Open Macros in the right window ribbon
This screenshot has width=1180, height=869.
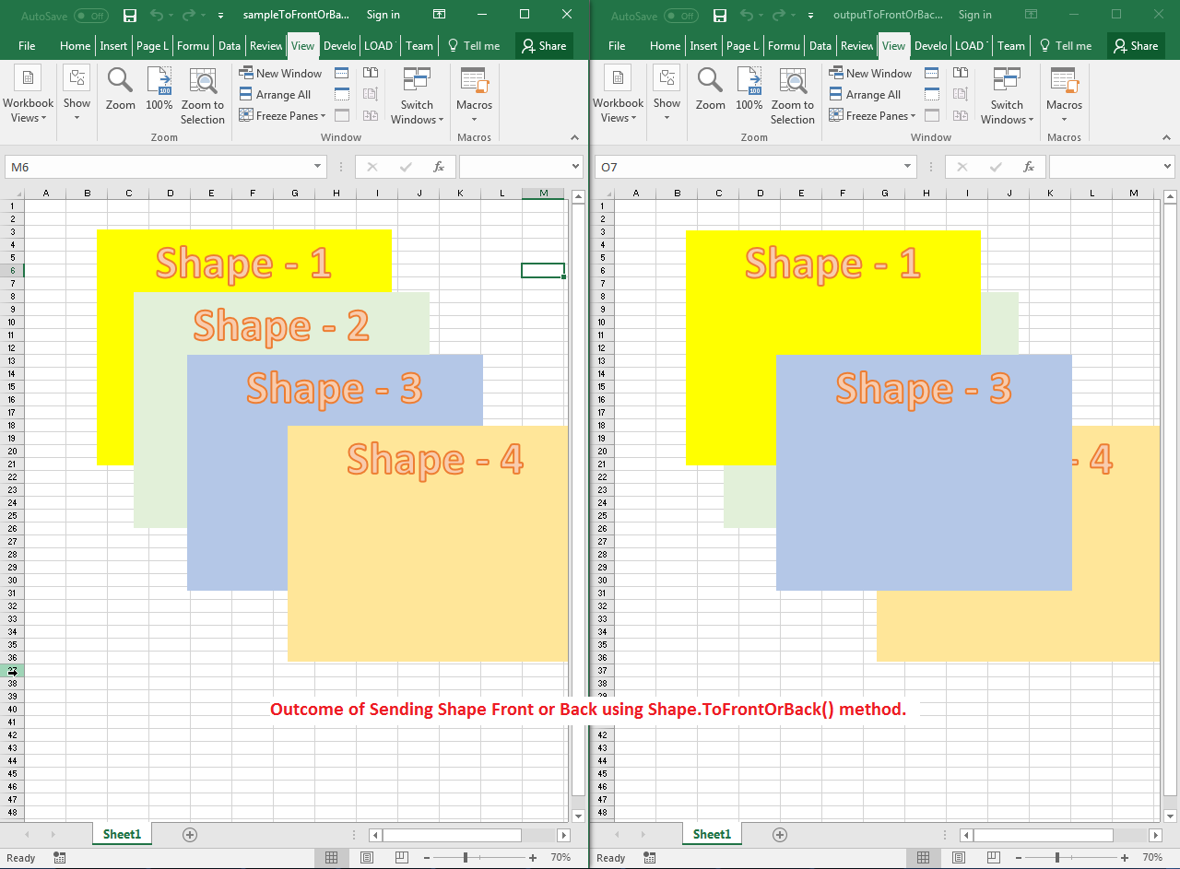pos(1064,96)
